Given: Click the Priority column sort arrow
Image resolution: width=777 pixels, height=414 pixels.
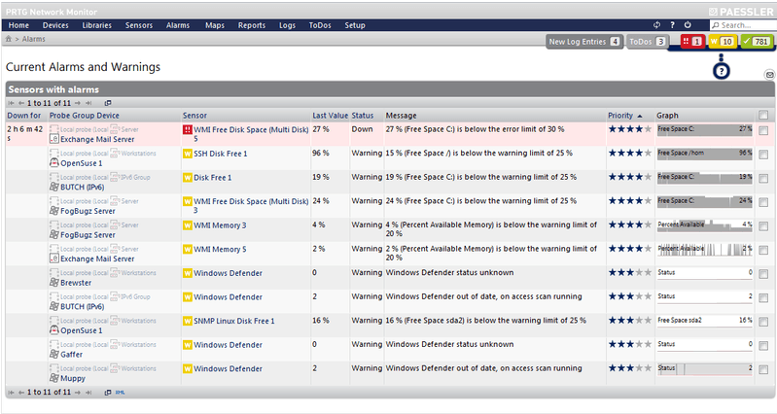Looking at the screenshot, I should click(640, 116).
